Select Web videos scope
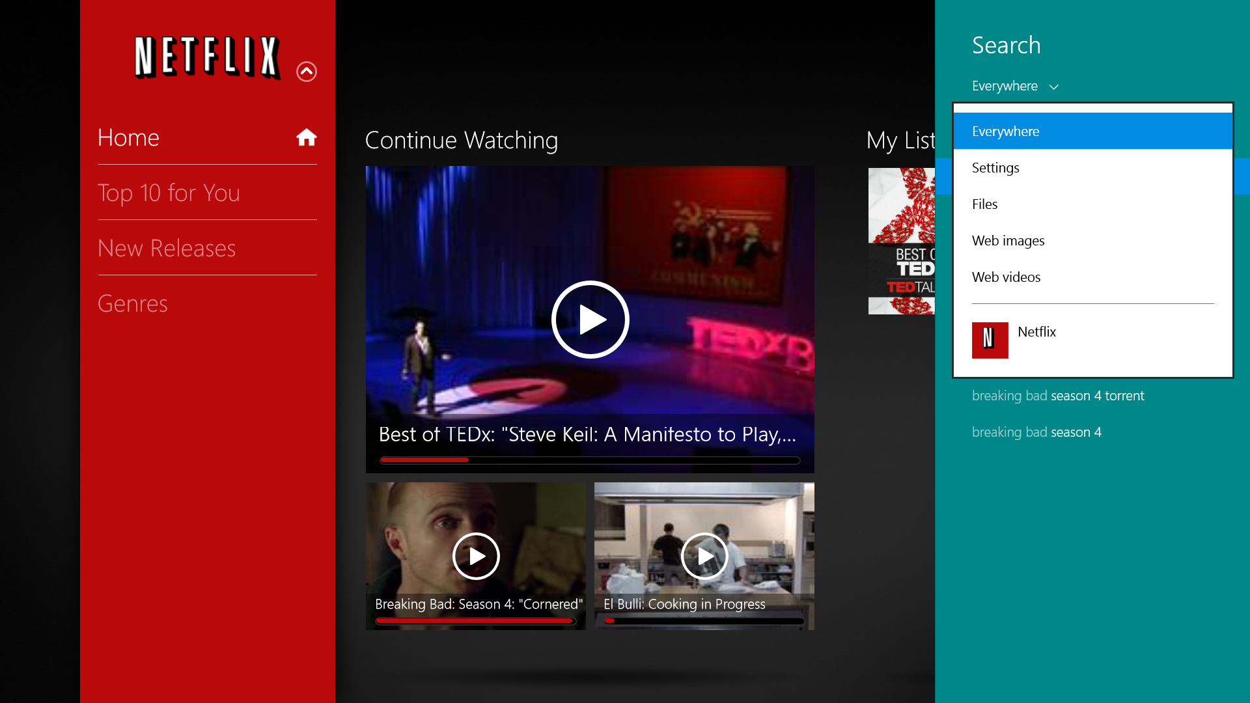Image resolution: width=1250 pixels, height=703 pixels. click(x=1093, y=277)
